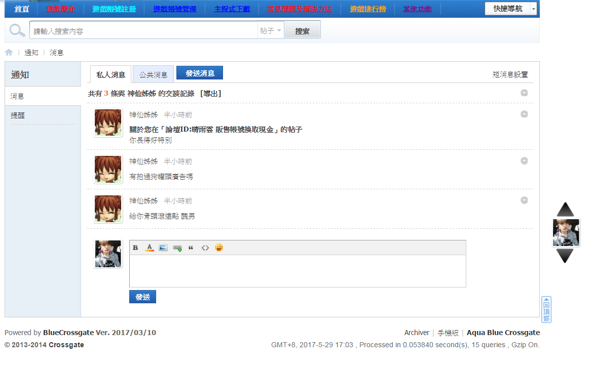Switch to the 公共消息 tab
The width and height of the screenshot is (591, 369).
pos(153,74)
